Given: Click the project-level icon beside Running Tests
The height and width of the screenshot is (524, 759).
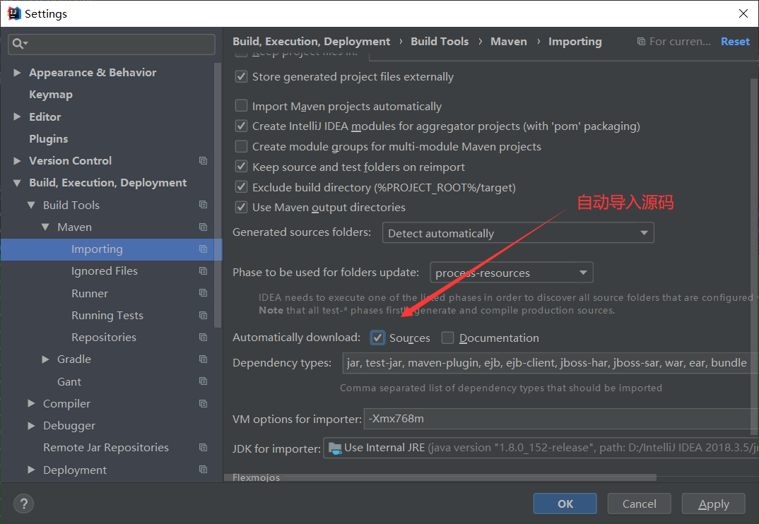Looking at the screenshot, I should (204, 315).
